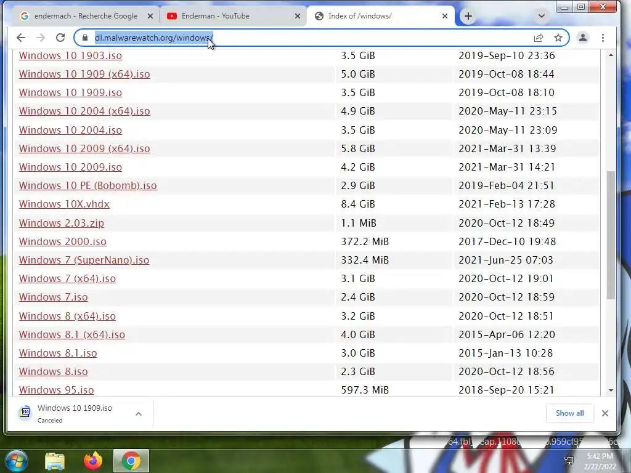Switch to endermach Recherche Google tab
The width and height of the screenshot is (631, 473).
click(86, 16)
